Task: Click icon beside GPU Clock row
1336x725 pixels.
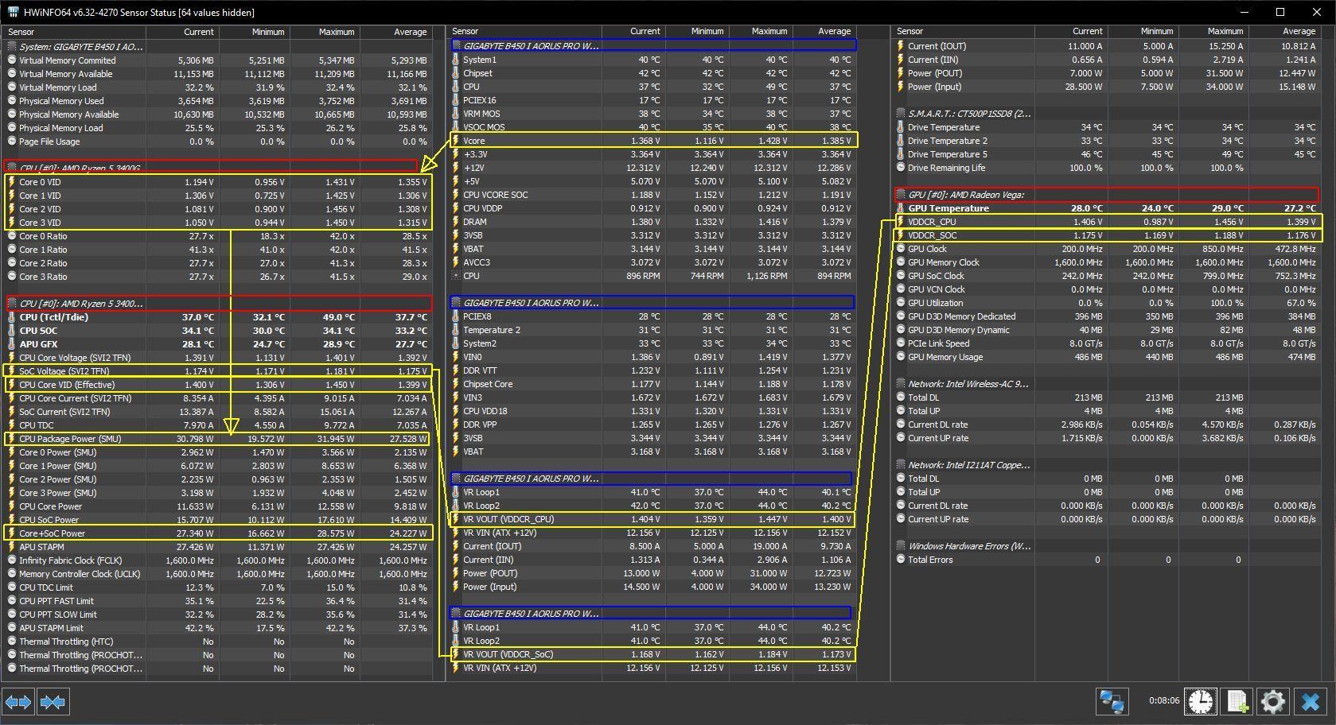Action: 901,249
